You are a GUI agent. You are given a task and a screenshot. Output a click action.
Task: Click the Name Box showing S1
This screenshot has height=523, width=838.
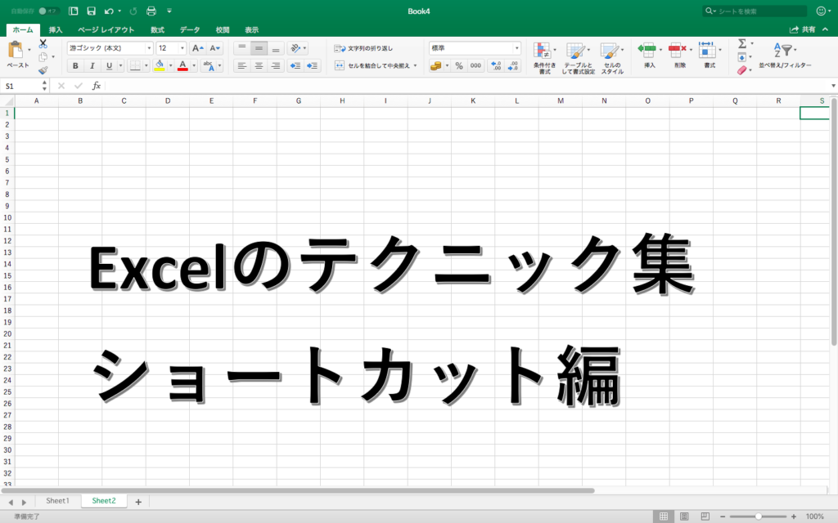click(22, 86)
